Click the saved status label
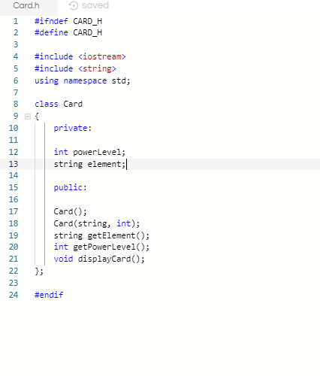320x376 pixels. 95,5
